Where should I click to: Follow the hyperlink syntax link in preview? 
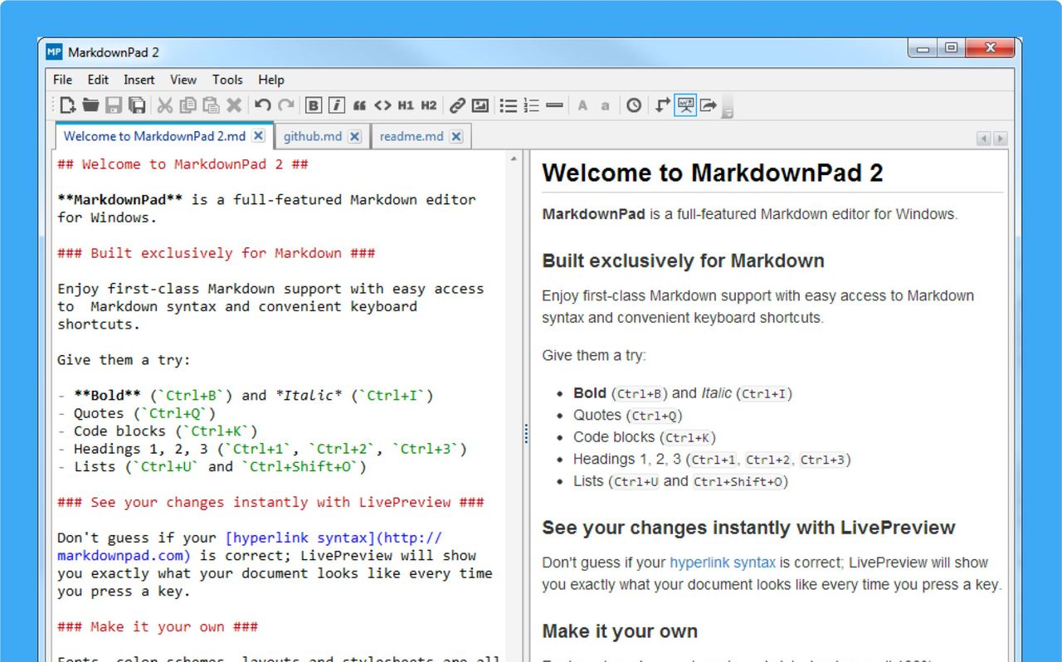pos(722,562)
